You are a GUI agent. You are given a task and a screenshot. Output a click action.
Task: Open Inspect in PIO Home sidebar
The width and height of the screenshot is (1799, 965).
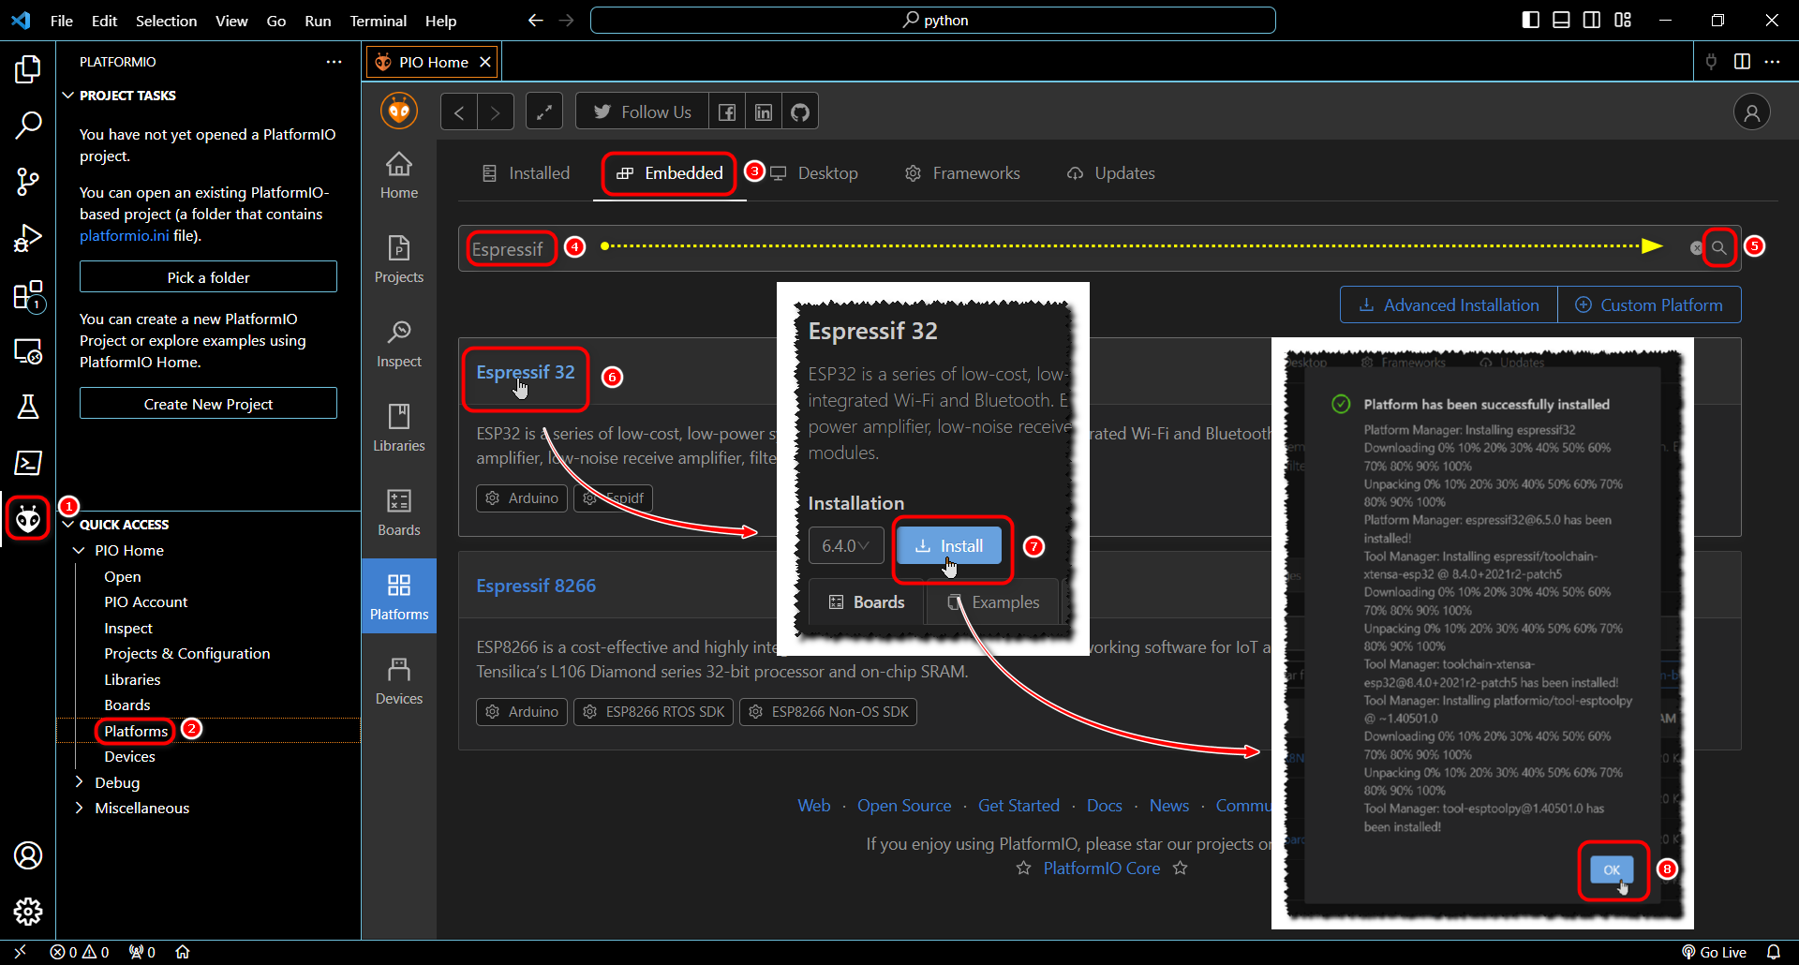[x=399, y=344]
